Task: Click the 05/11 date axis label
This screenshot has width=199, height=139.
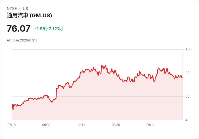Action: 151,125
